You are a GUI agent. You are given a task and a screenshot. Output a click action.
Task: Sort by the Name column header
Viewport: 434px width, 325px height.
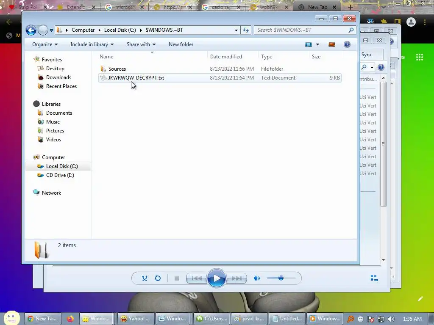click(x=152, y=57)
